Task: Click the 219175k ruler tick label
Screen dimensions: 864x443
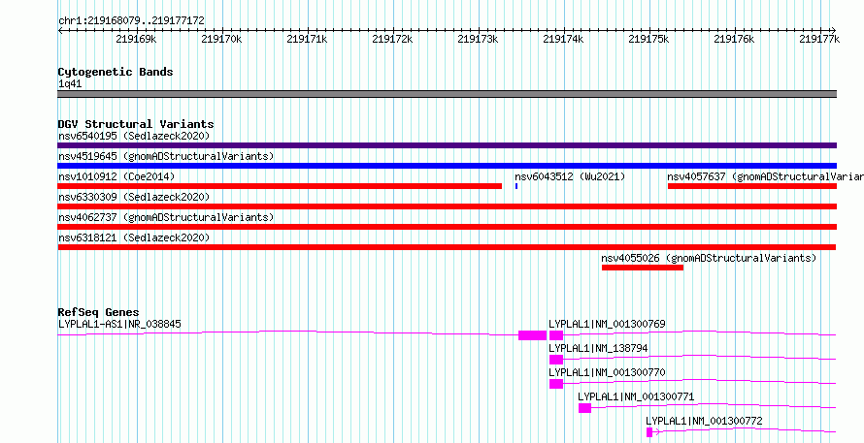Action: 648,39
